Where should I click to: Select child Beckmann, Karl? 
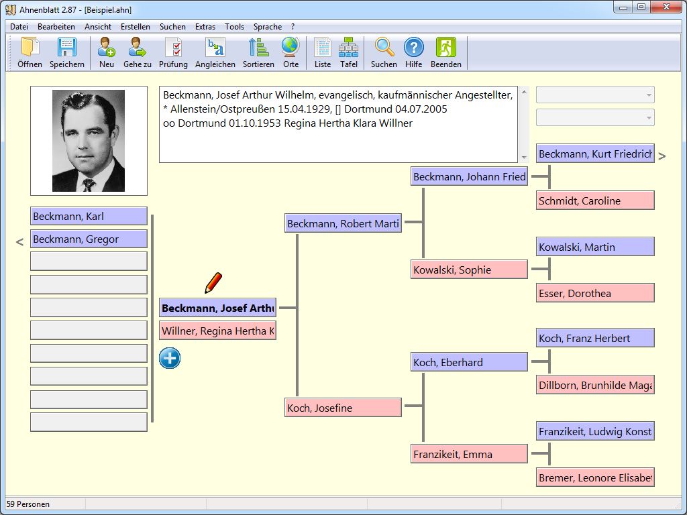89,217
